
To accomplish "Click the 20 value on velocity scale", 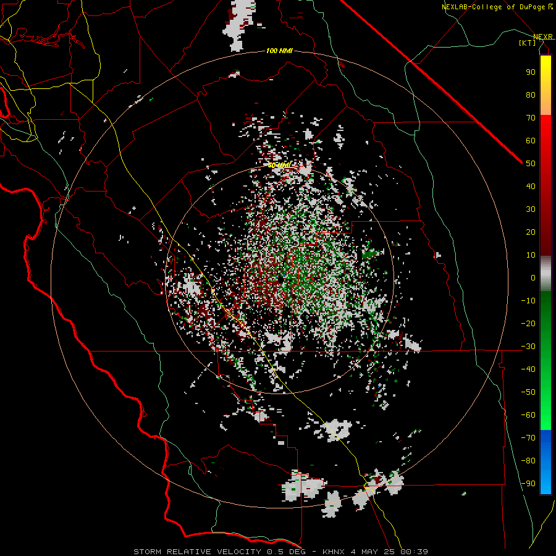I will (x=531, y=232).
